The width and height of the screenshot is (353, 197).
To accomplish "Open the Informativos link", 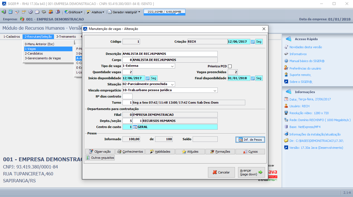I will point(298,54).
